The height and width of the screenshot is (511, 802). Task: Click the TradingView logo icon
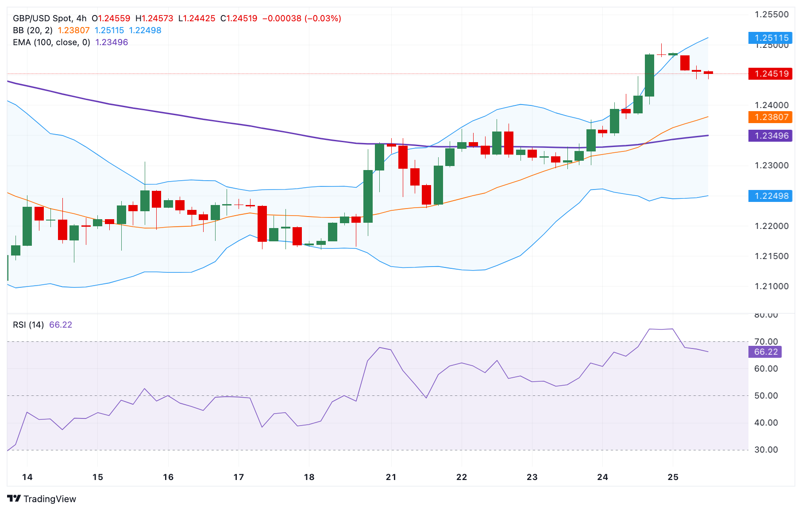[14, 499]
